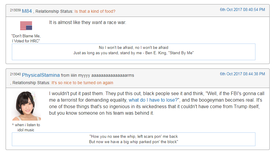Open the 08:40:54 PM post timestamp link
This screenshot has height=152, width=275.
click(x=242, y=10)
